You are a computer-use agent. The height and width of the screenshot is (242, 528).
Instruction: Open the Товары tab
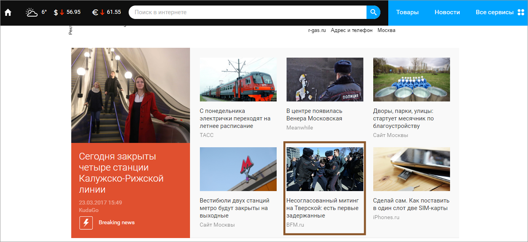coord(407,12)
